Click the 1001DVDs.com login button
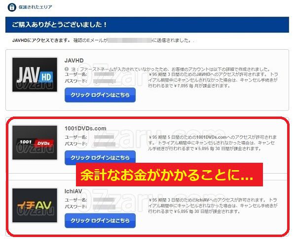Viewport: 296px width, 239px height. [100, 157]
